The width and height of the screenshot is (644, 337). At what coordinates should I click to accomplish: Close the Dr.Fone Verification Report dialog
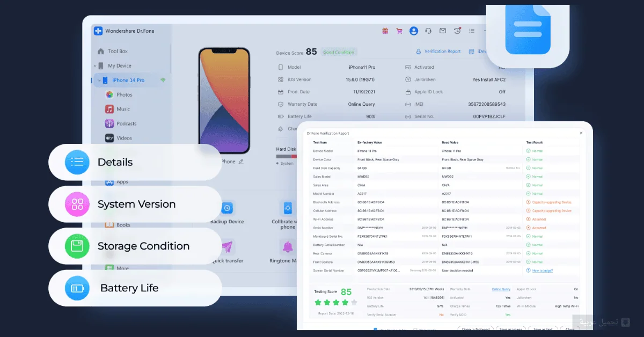tap(581, 133)
